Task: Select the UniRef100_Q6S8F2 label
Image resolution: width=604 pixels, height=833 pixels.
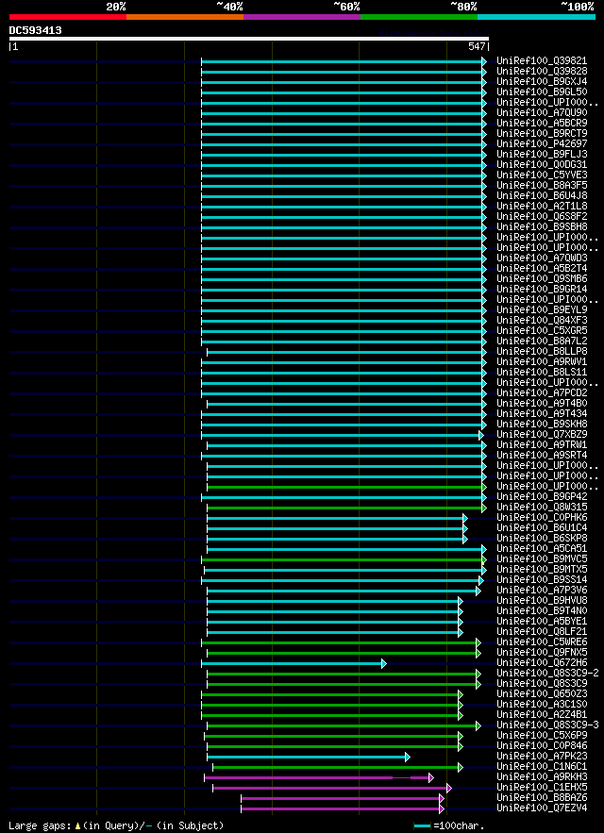Action: tap(542, 216)
